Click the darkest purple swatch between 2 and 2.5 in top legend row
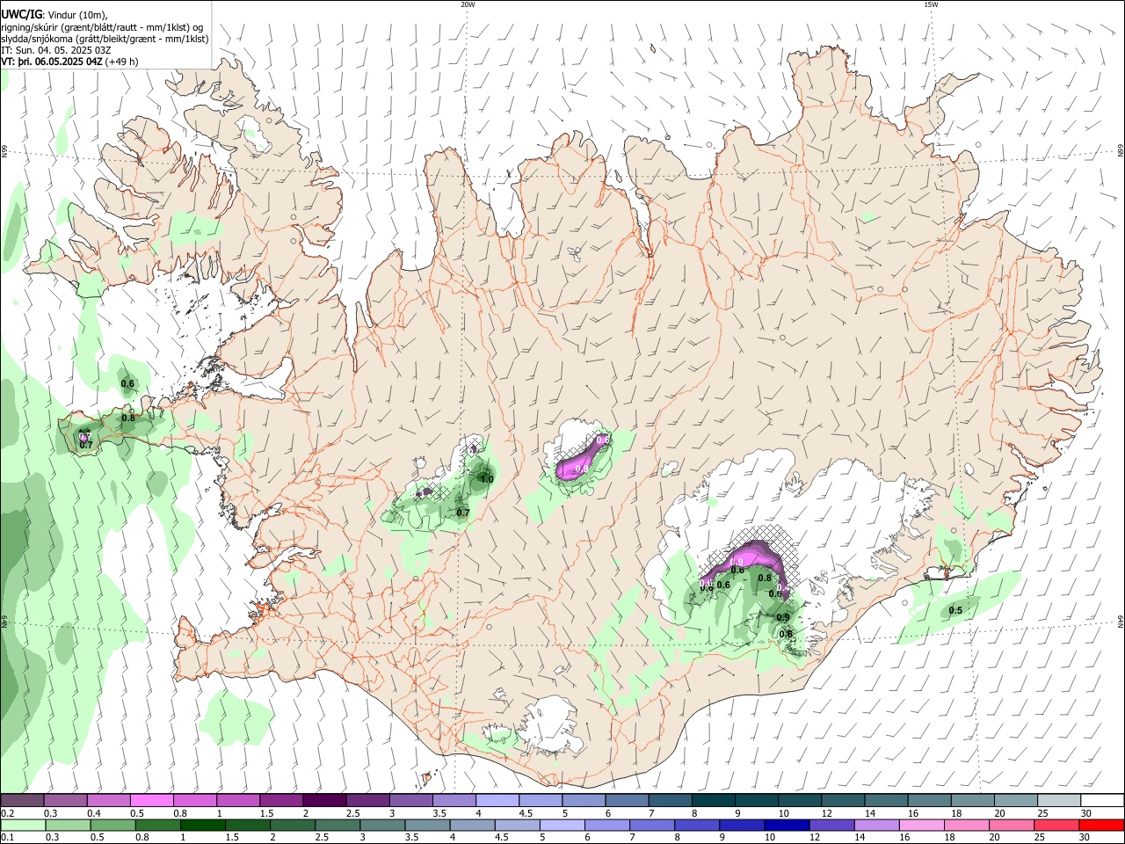1125x844 pixels. pyautogui.click(x=324, y=801)
